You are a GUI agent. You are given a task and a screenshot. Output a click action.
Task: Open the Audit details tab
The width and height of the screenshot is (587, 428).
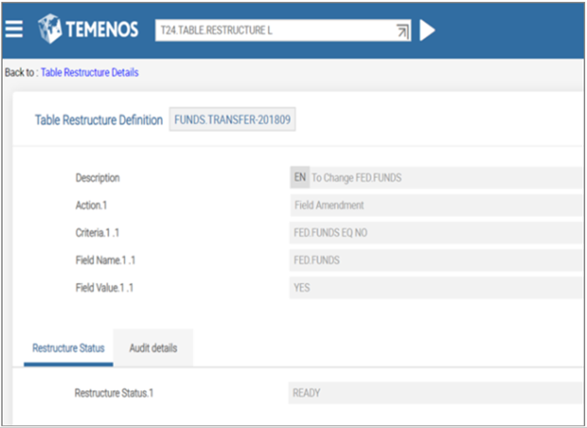153,348
